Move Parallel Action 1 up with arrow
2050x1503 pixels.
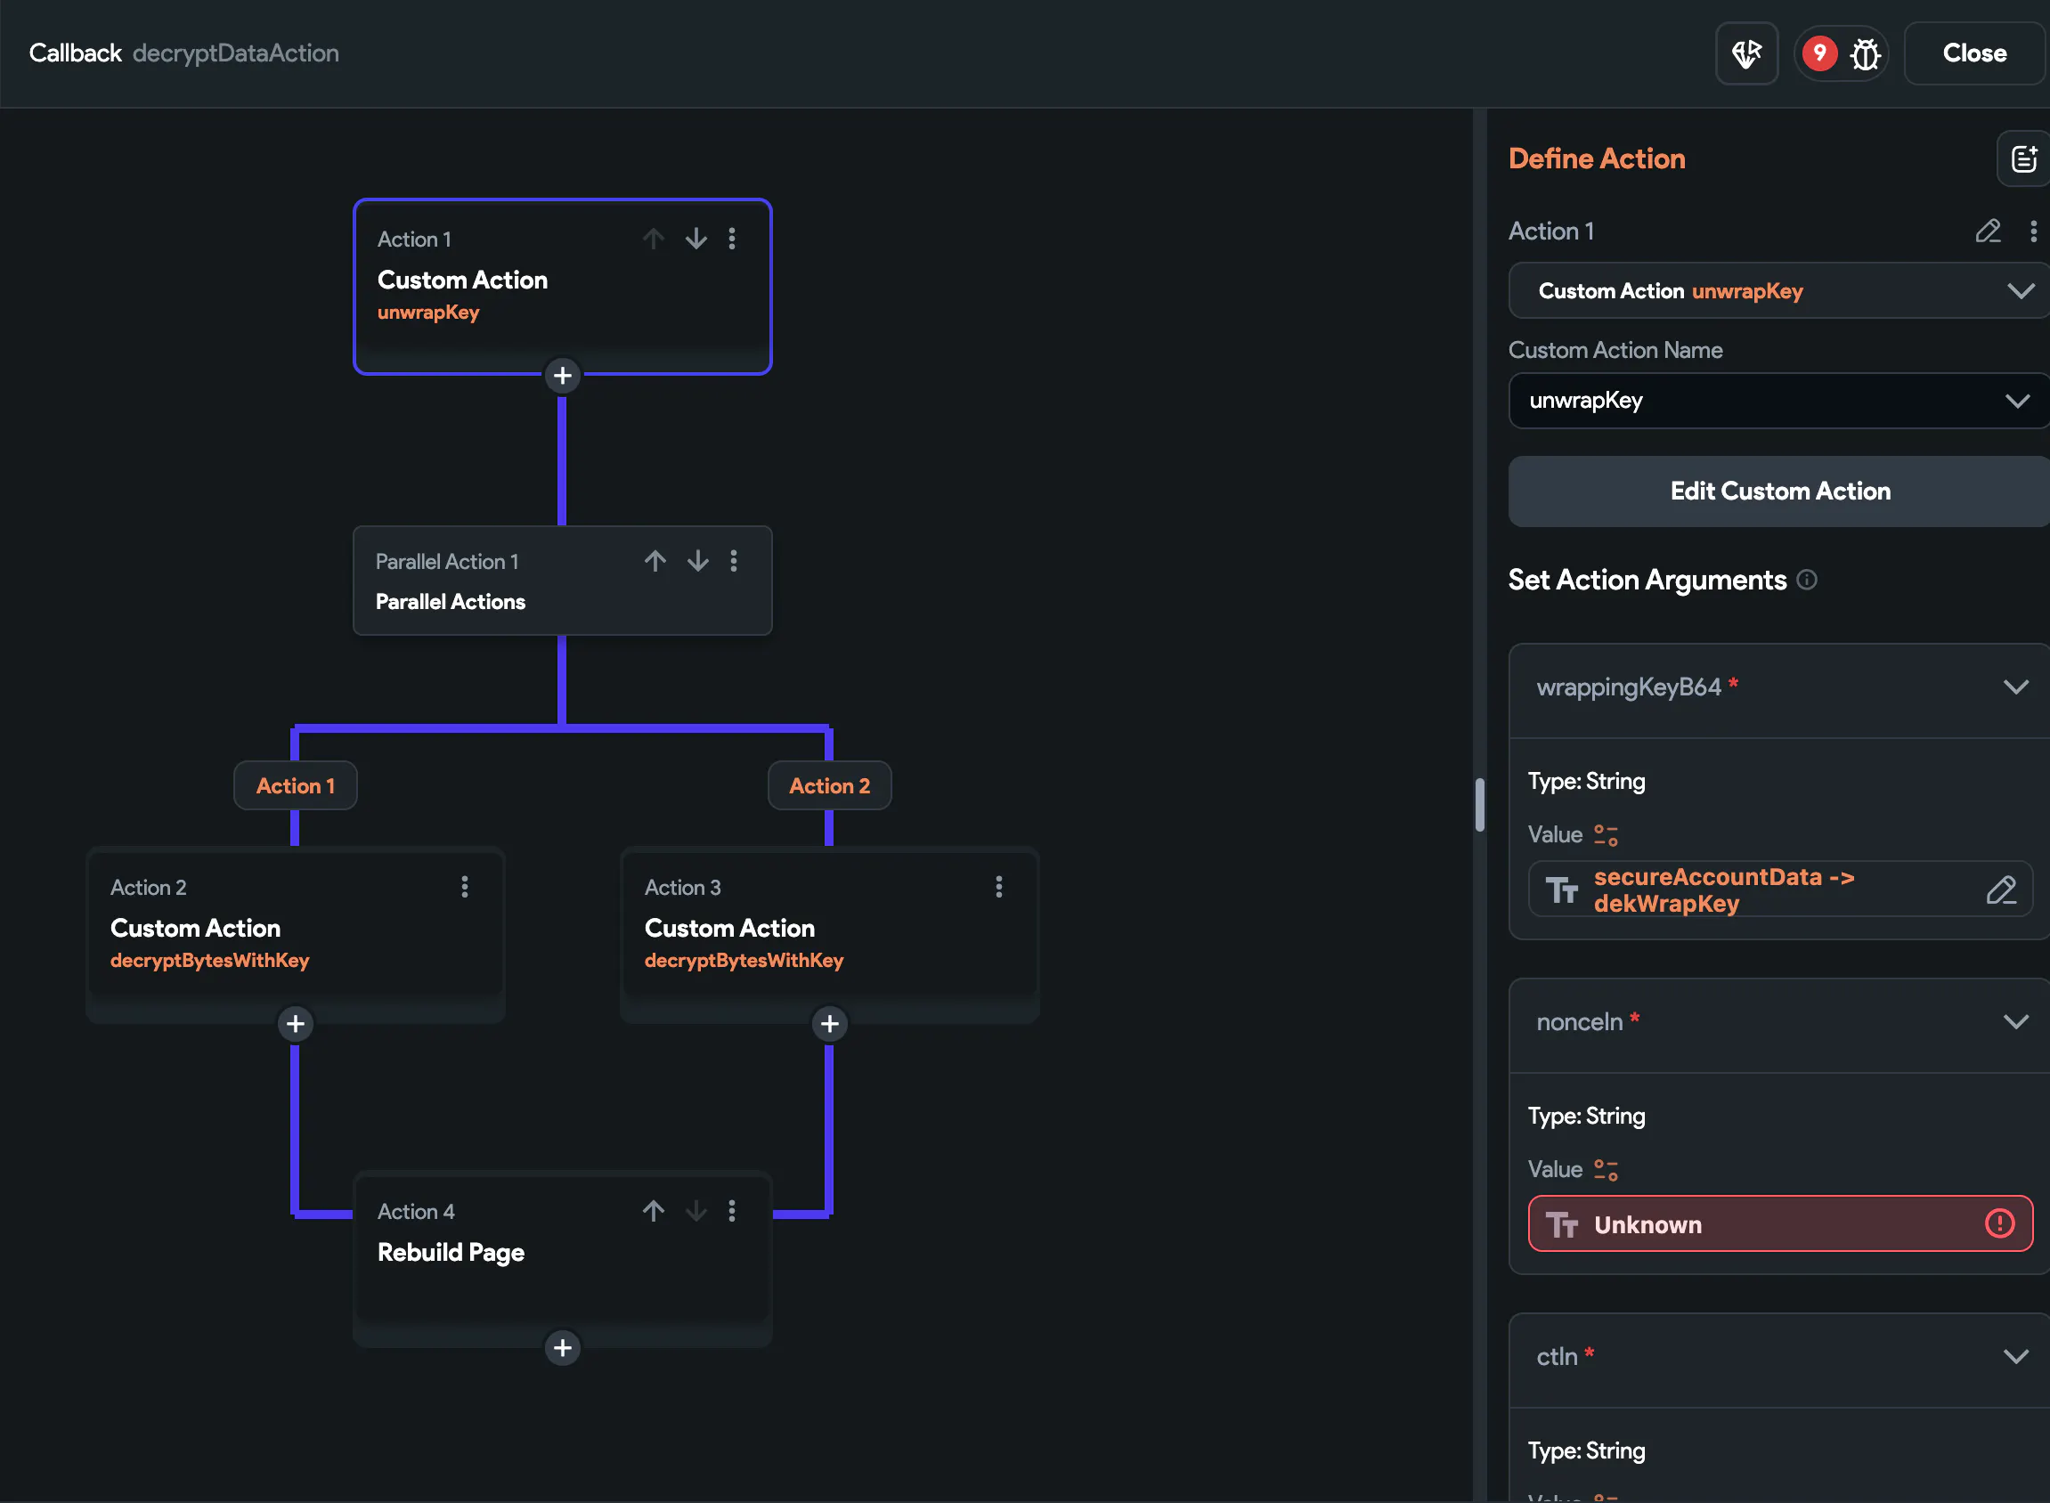coord(655,560)
